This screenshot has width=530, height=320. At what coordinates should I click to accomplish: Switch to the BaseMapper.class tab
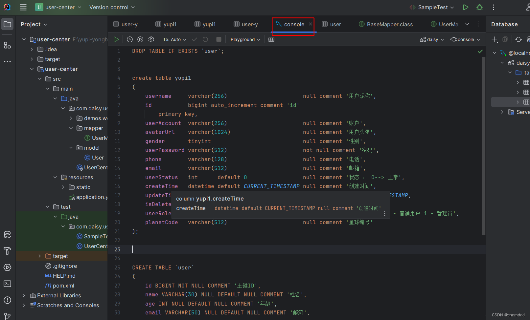pyautogui.click(x=386, y=24)
